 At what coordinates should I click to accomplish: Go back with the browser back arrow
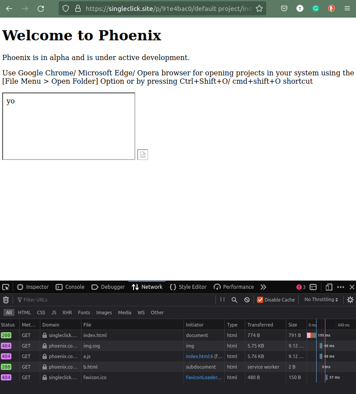tap(9, 8)
